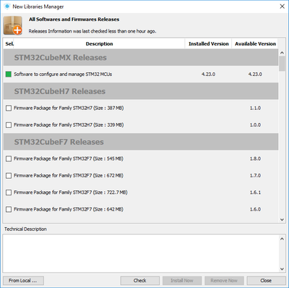Click Technical Description scrollbar up arrow
289x288 pixels.
tap(282, 239)
